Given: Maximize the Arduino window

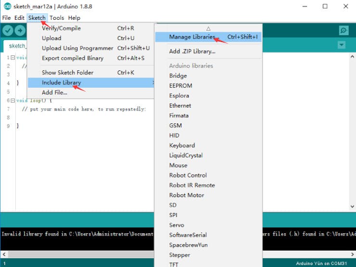Looking at the screenshot, I should pos(325,6).
